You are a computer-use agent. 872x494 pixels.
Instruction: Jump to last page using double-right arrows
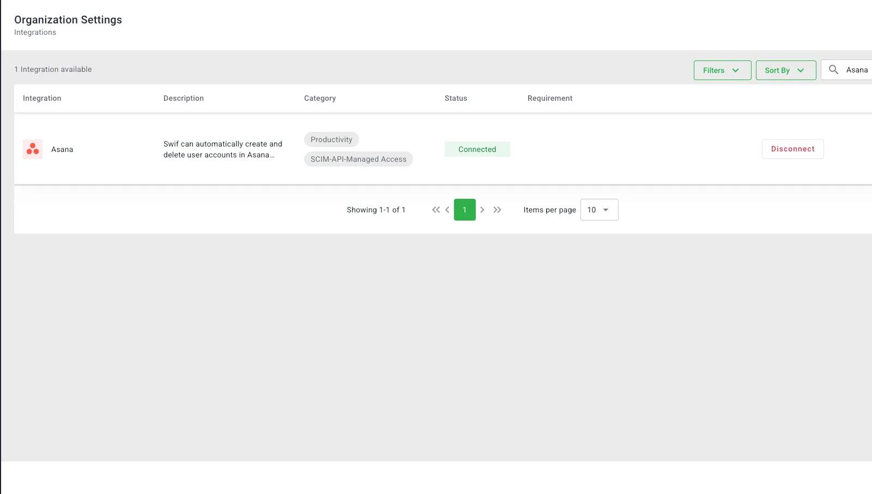[497, 210]
